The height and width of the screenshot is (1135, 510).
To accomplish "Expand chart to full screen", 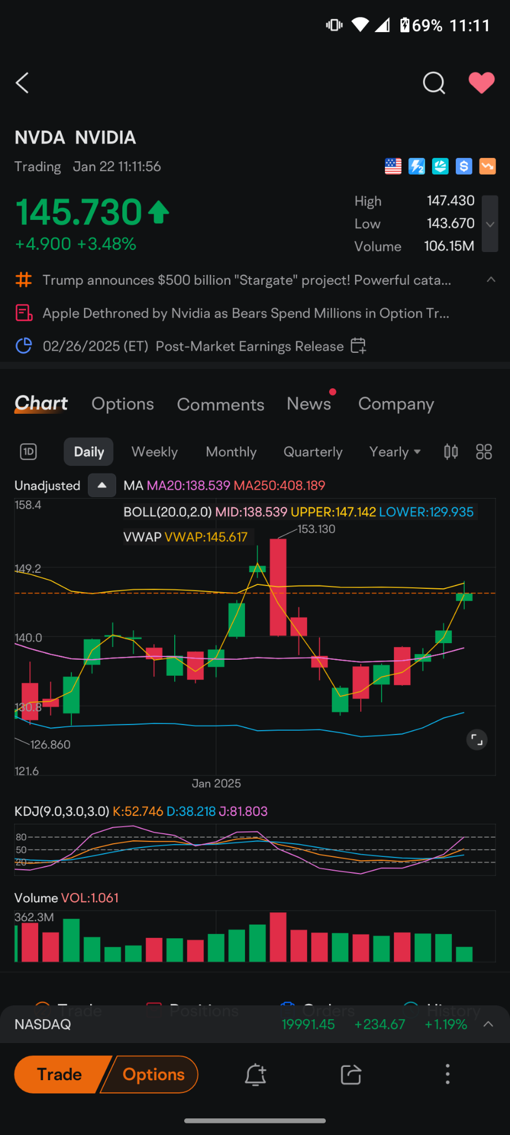I will [477, 739].
